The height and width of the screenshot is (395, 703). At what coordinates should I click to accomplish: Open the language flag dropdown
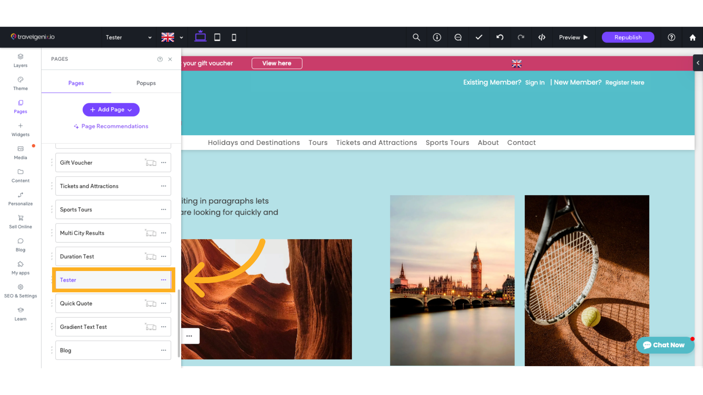tap(172, 37)
